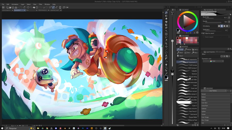
Task: Open the Filter menu
Action: (x=40, y=4)
